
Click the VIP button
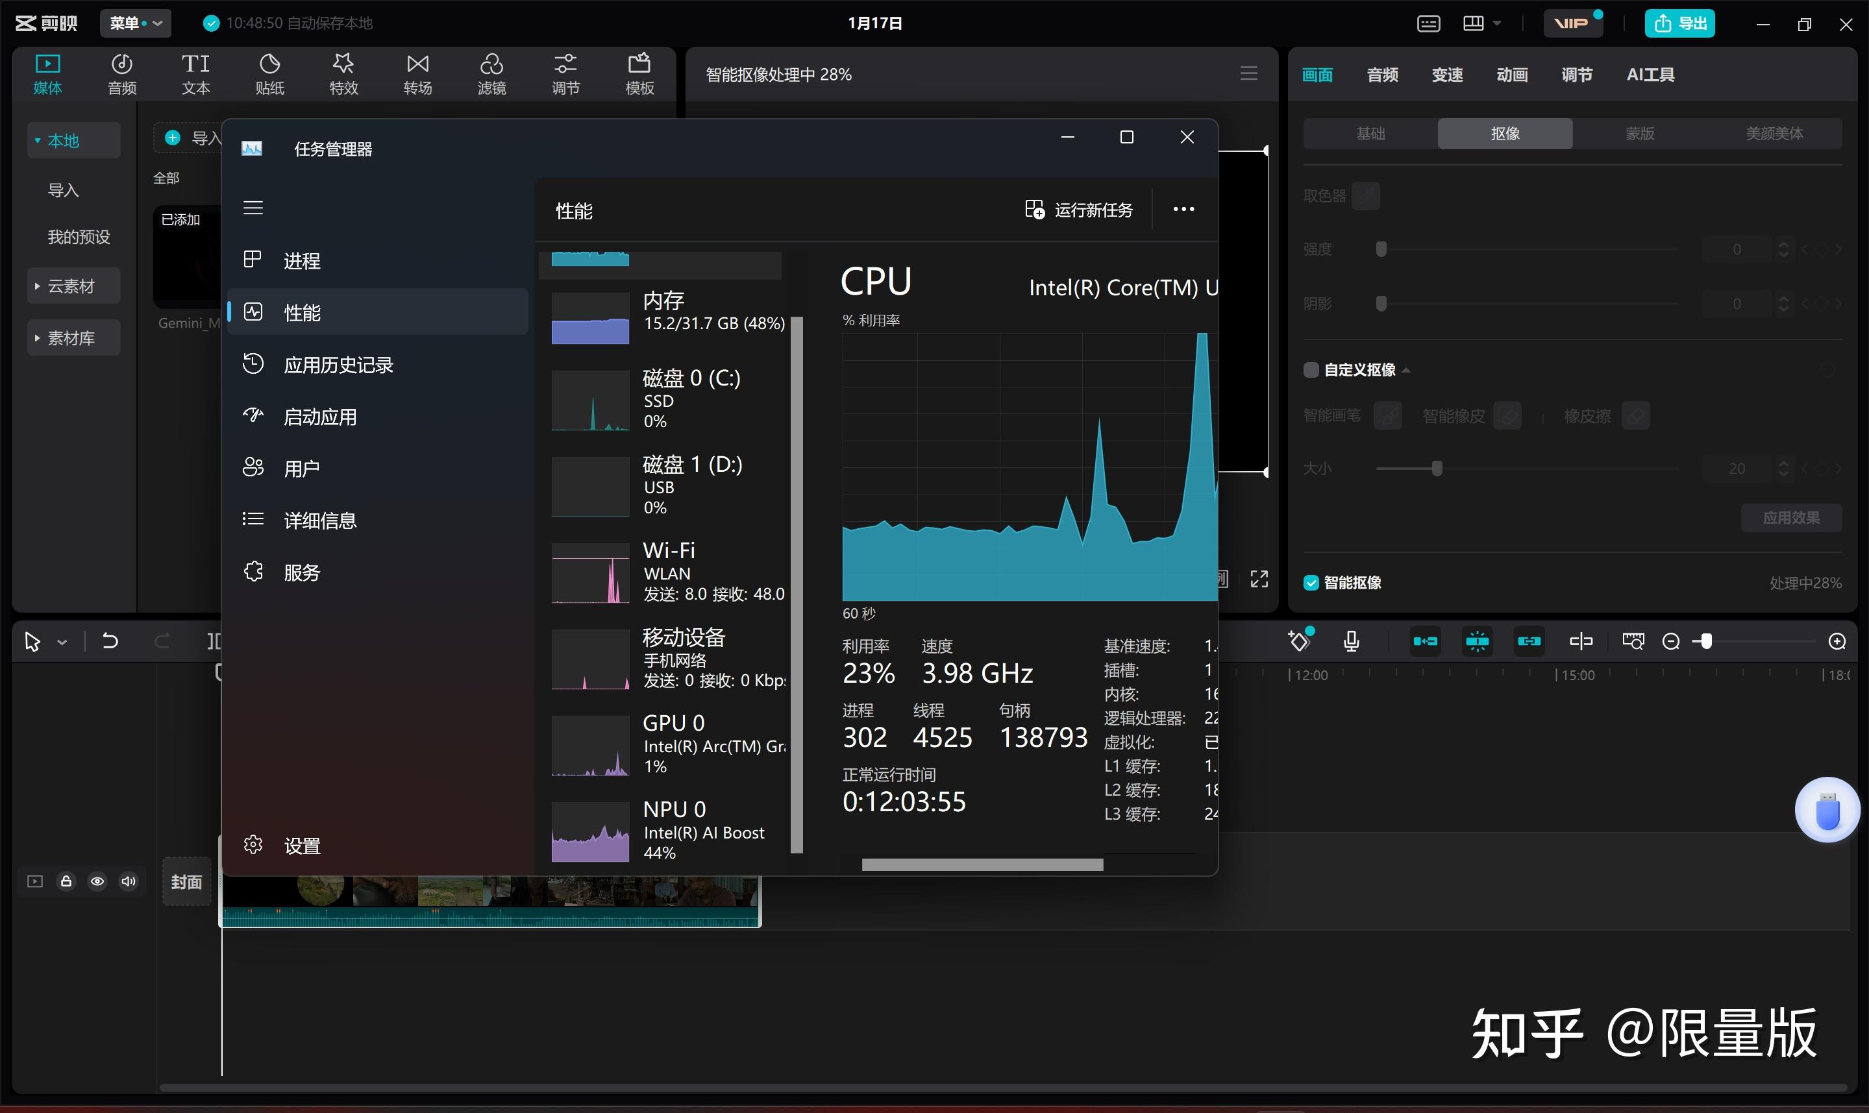1573,23
